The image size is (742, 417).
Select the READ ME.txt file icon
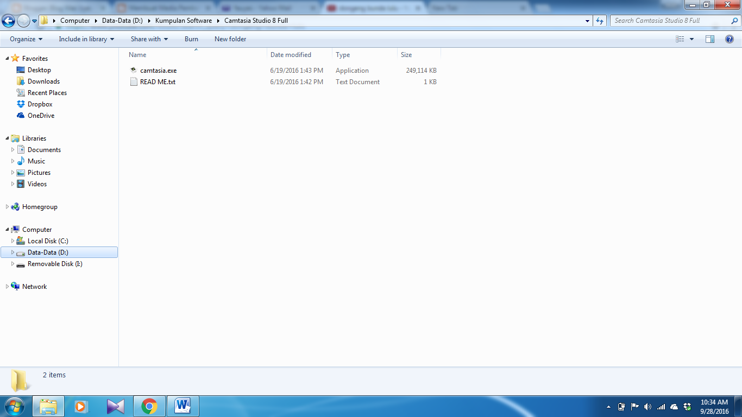(134, 82)
